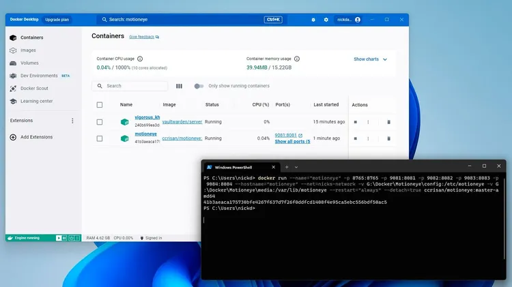The image size is (512, 287).
Task: Click the Add Extensions plus icon
Action: pyautogui.click(x=13, y=137)
